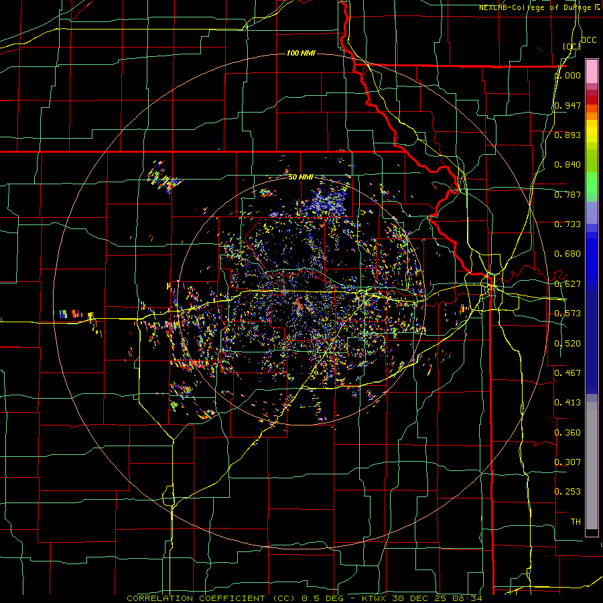
Task: Click the 0.307 scale value
Action: coord(567,462)
